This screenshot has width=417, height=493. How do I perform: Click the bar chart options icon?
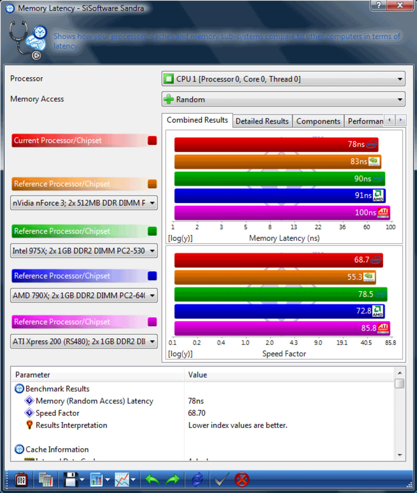click(x=97, y=480)
